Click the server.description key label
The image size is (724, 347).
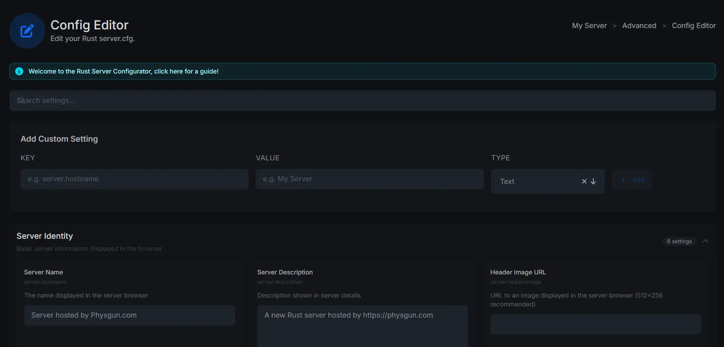280,282
